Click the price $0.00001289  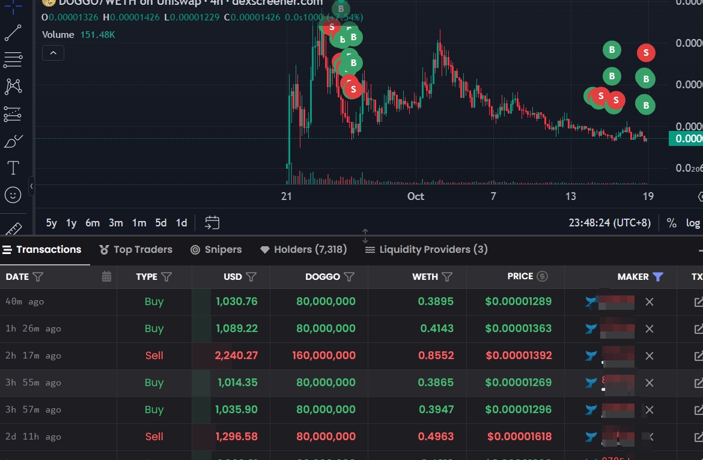[519, 301]
